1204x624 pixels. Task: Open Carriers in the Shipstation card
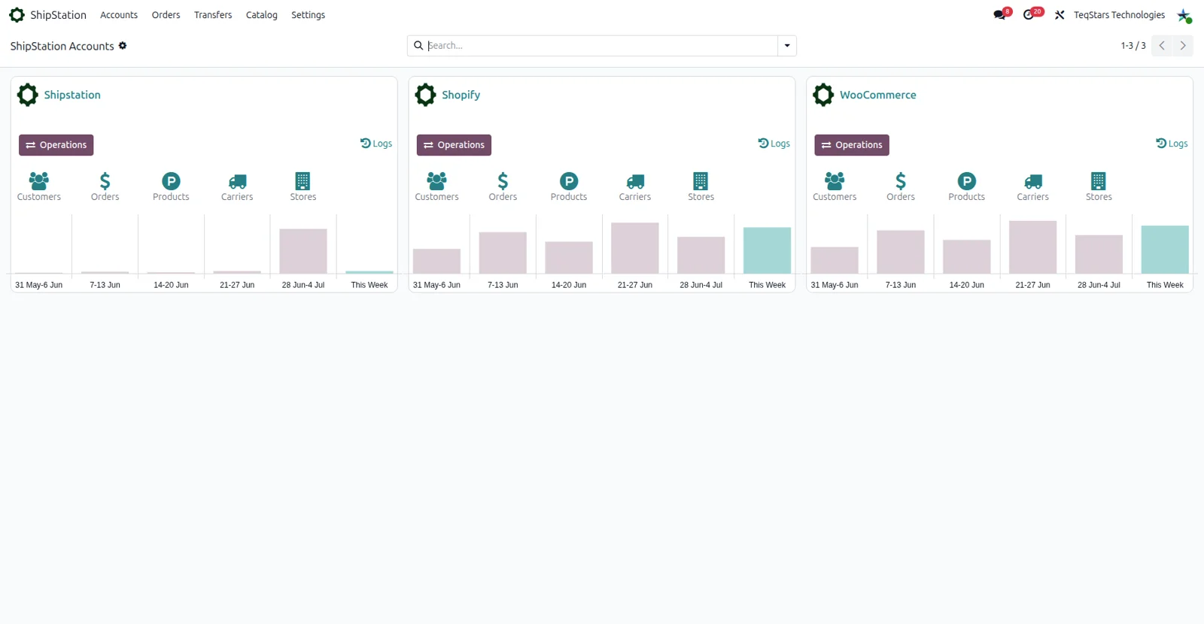(x=237, y=186)
